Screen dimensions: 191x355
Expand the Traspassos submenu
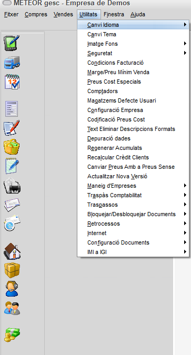click(x=133, y=205)
